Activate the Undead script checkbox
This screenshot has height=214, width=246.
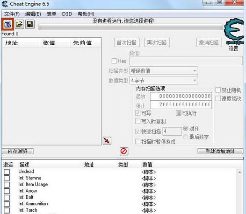(7, 172)
